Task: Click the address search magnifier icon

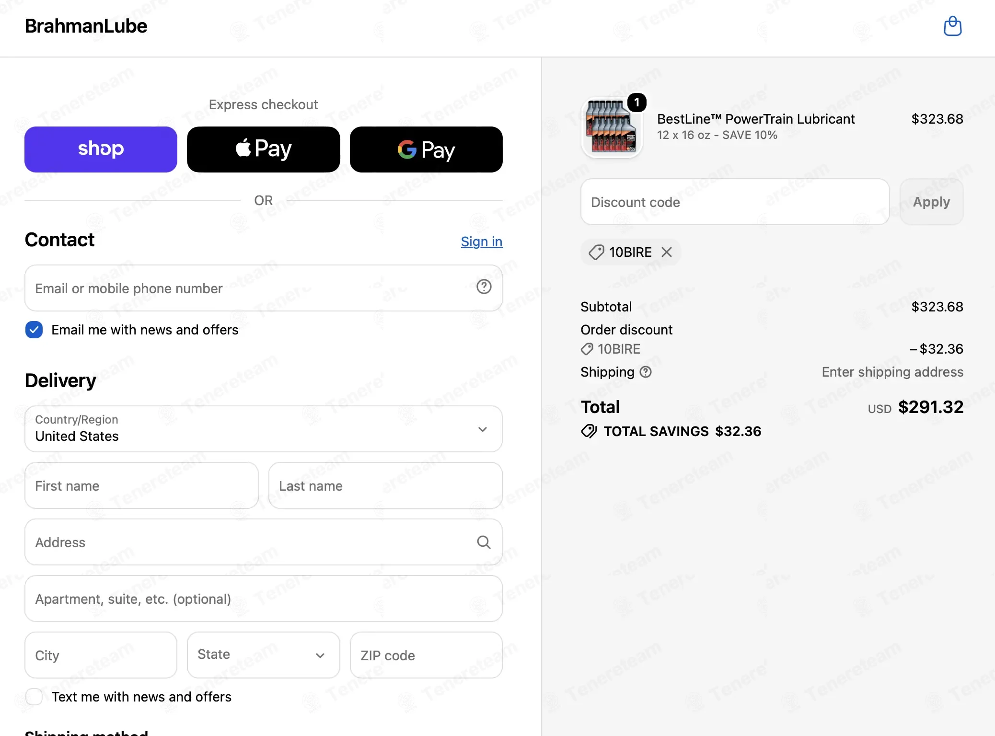Action: [484, 542]
